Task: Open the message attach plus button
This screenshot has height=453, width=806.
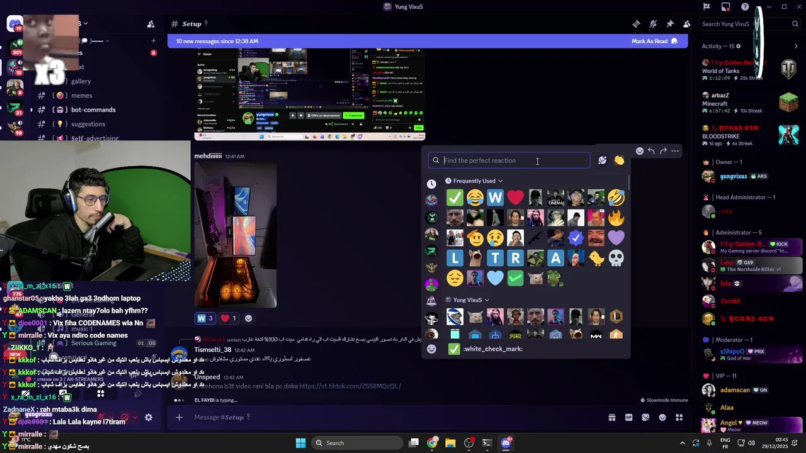Action: click(179, 417)
